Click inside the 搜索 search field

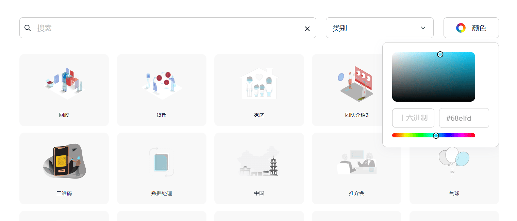point(136,28)
